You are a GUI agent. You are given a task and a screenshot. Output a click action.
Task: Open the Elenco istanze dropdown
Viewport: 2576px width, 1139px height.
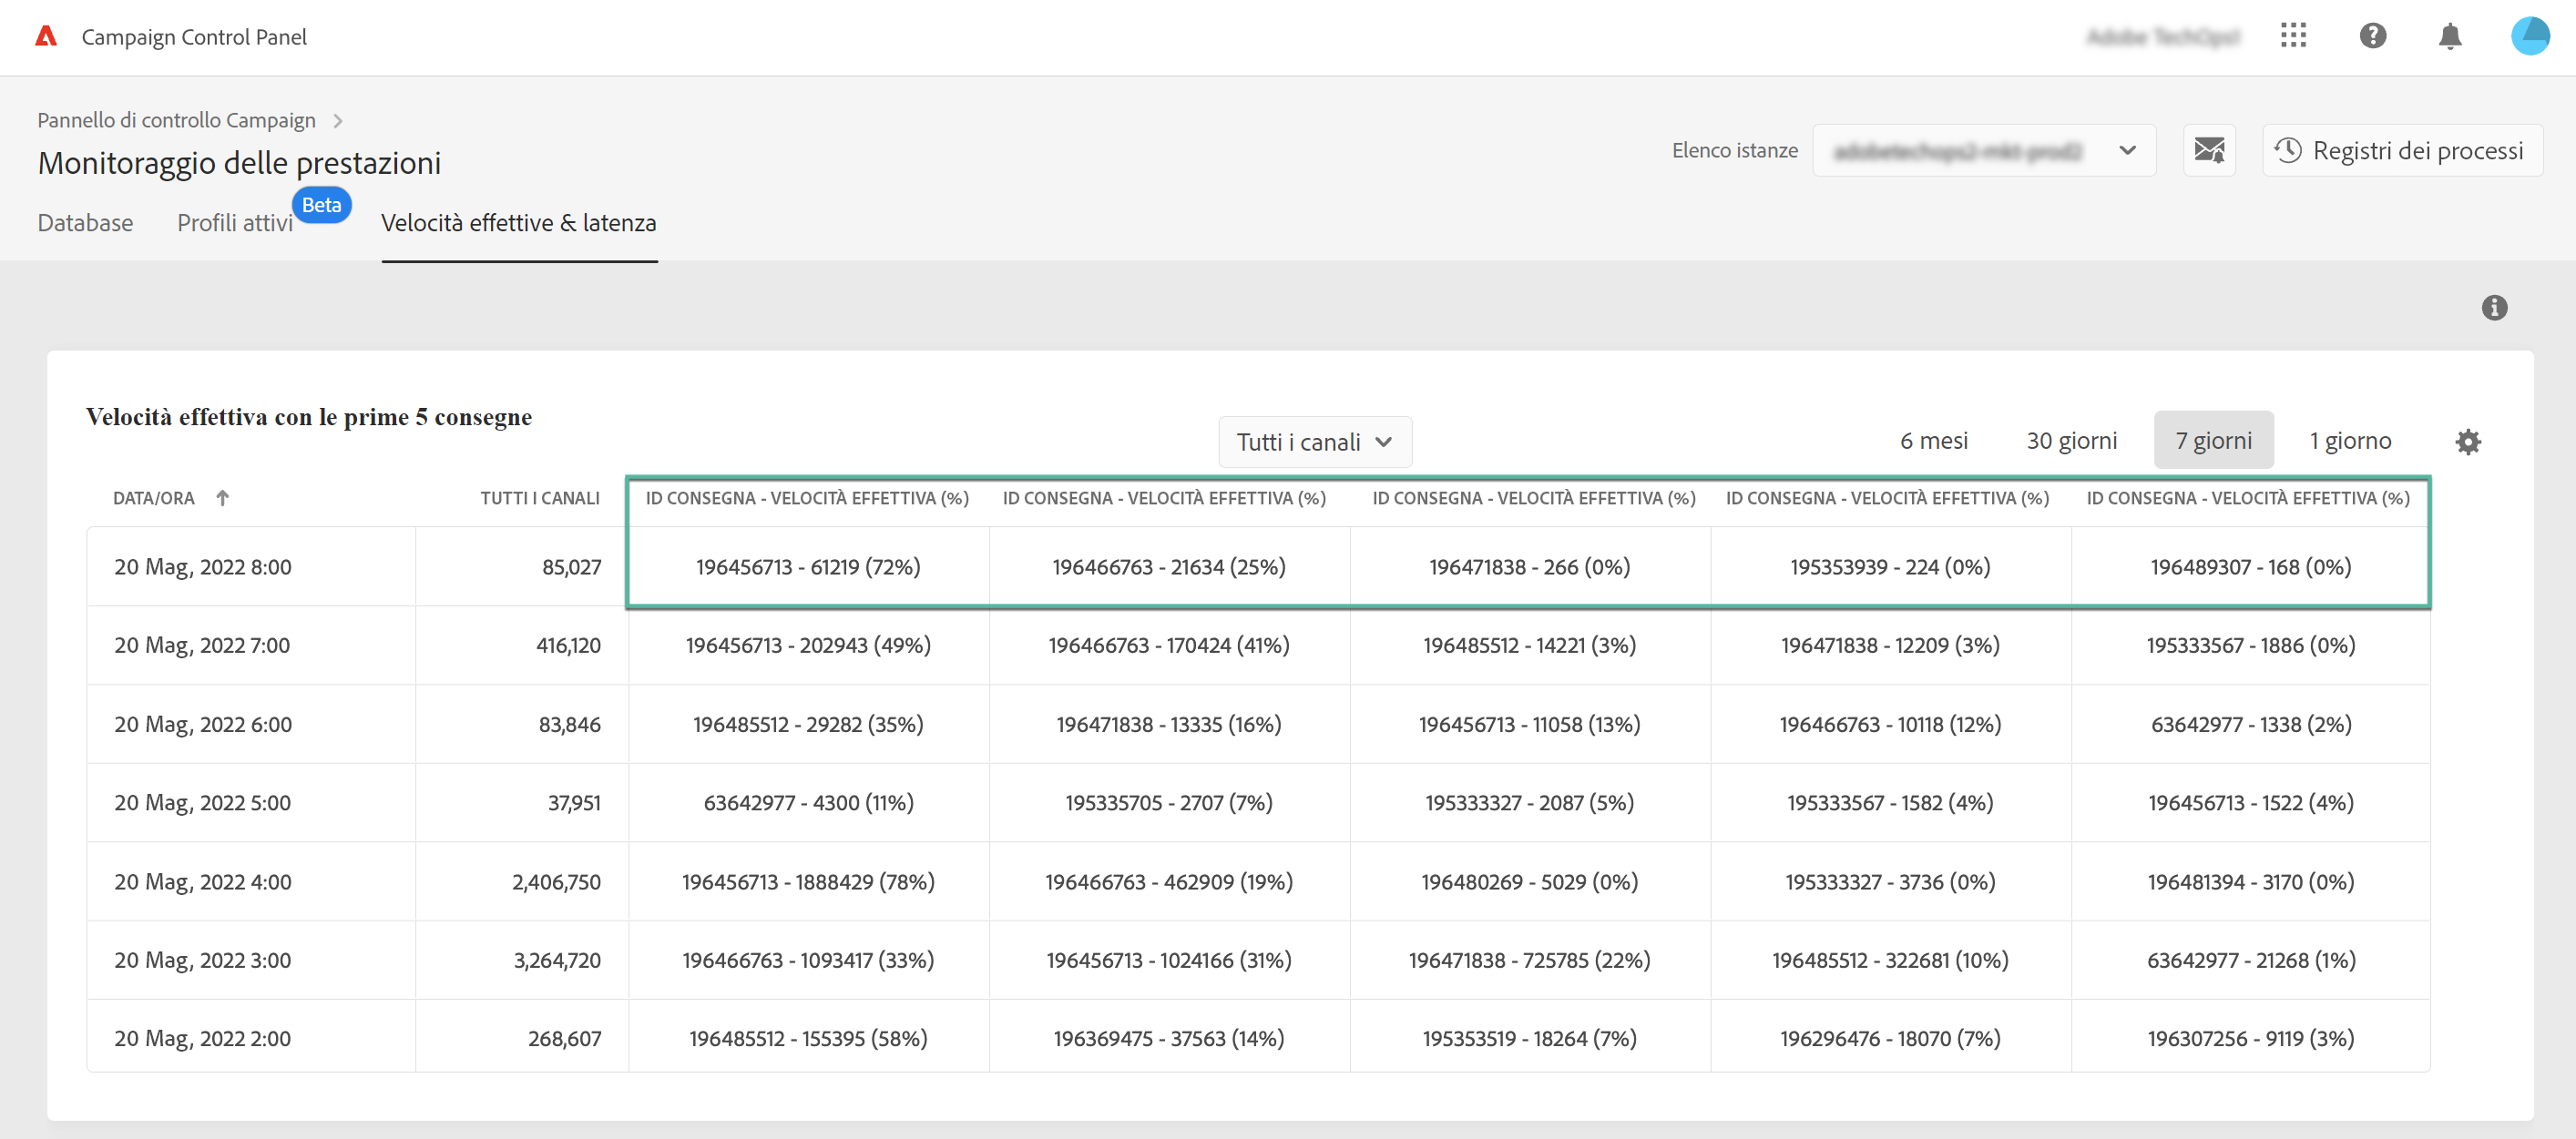click(x=1983, y=151)
